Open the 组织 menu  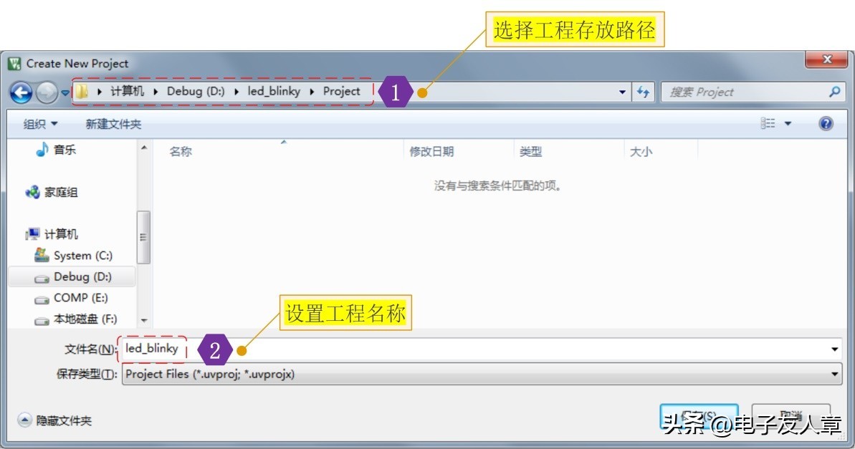[40, 124]
